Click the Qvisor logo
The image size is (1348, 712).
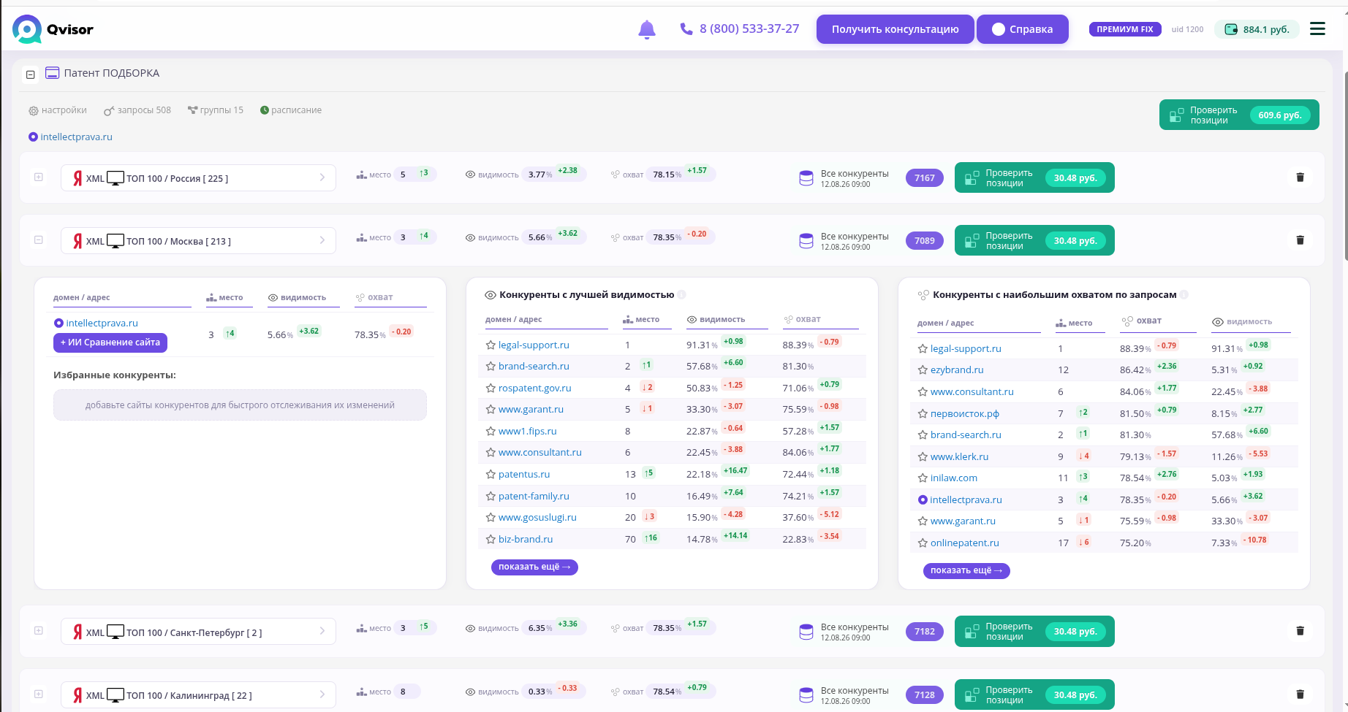tap(53, 29)
